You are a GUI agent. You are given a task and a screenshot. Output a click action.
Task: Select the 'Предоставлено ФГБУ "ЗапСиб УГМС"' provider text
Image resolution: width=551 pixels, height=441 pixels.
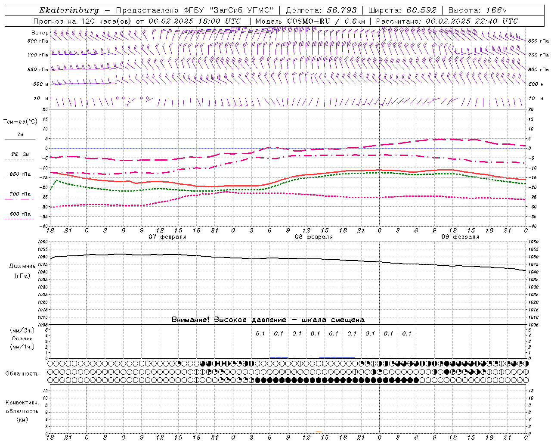click(x=195, y=10)
